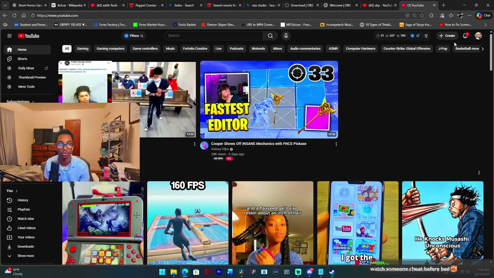Open the 160 FPS Short thumbnail
The height and width of the screenshot is (278, 494).
click(x=188, y=223)
